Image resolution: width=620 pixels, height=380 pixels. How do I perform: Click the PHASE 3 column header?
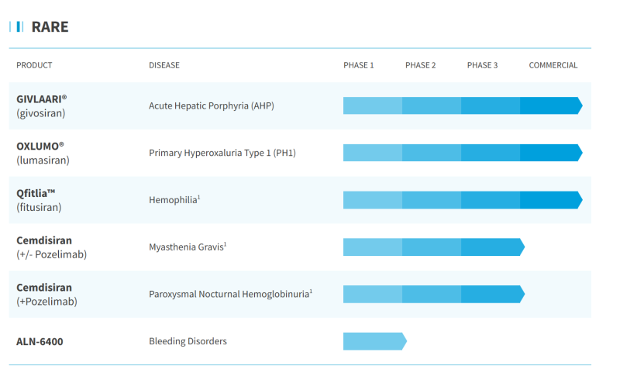(x=482, y=65)
